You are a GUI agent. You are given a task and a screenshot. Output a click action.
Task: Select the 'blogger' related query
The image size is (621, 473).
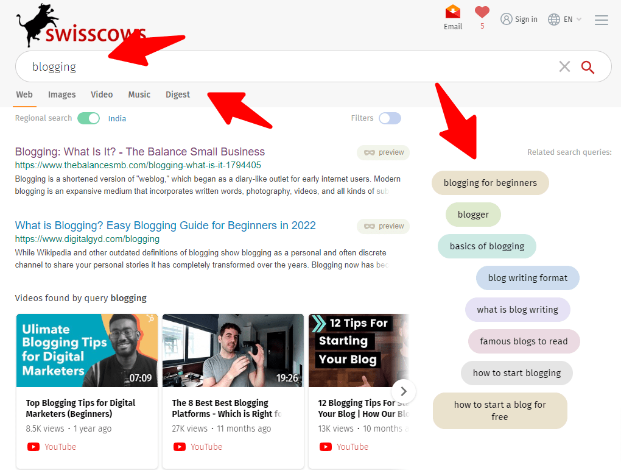(473, 215)
